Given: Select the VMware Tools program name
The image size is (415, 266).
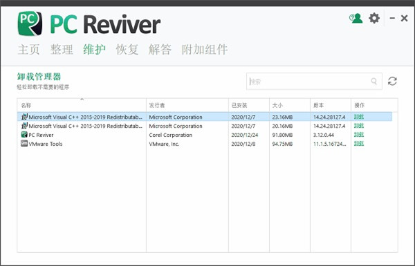Looking at the screenshot, I should (x=46, y=144).
